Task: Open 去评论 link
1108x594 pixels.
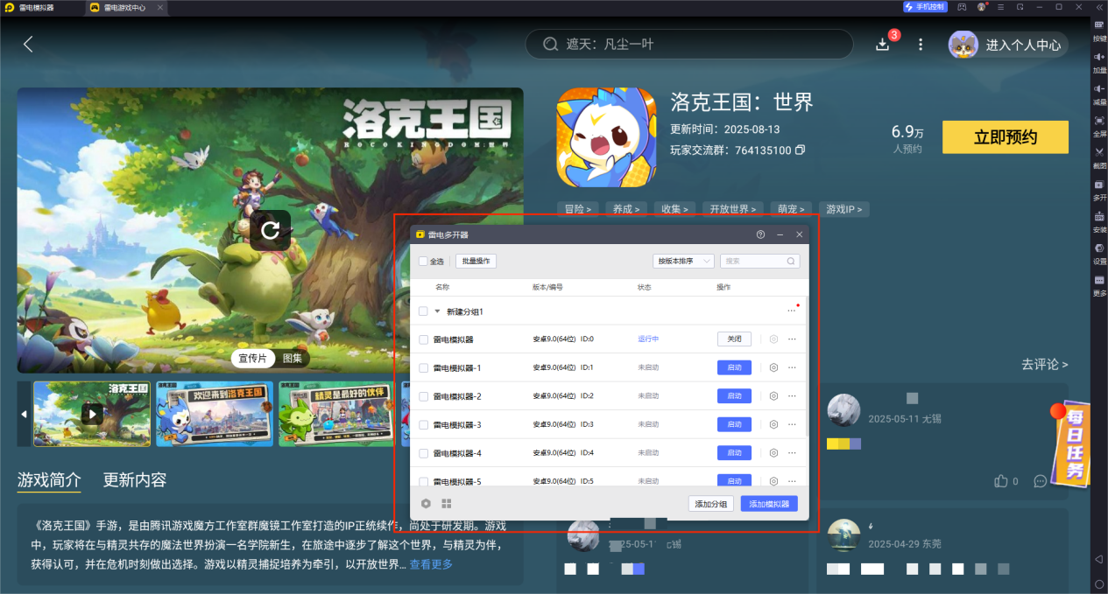Action: click(x=1044, y=364)
